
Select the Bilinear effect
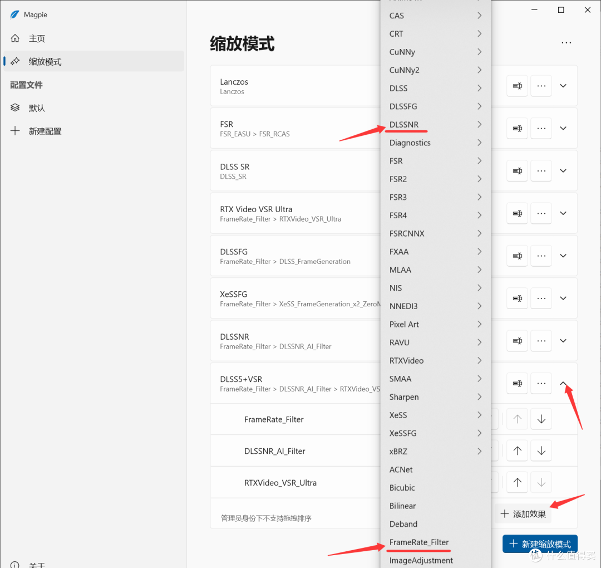(x=436, y=506)
